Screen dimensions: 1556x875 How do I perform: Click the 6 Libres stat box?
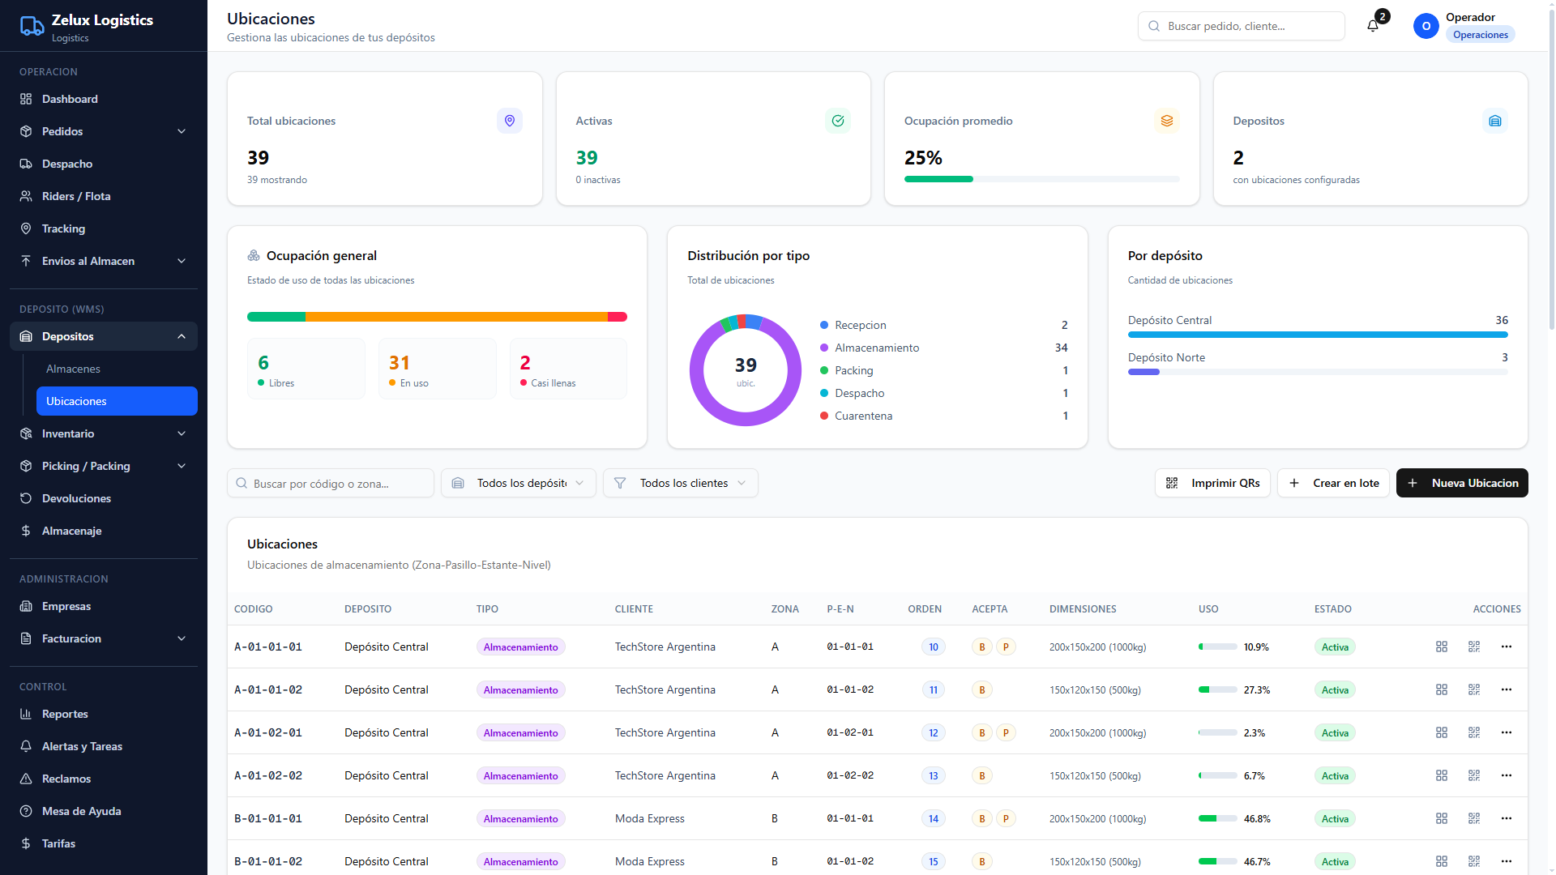(306, 369)
